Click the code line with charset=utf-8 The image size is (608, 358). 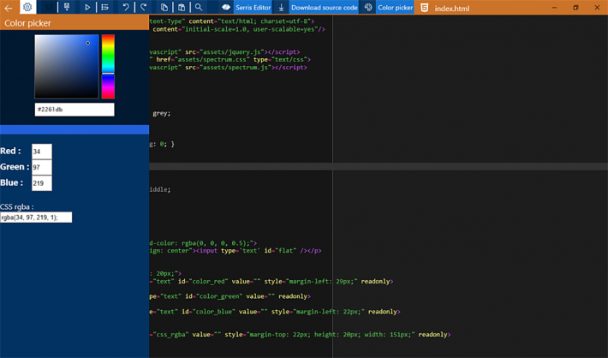coord(232,21)
